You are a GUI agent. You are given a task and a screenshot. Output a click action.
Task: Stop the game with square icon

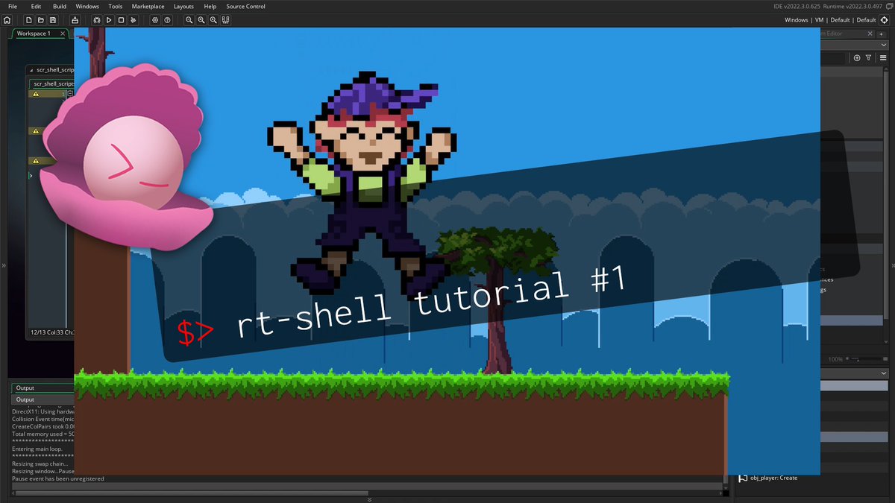(121, 20)
